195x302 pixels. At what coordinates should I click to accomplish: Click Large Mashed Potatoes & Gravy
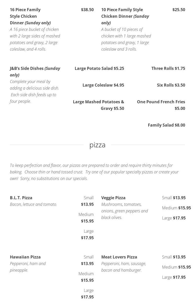click(99, 105)
